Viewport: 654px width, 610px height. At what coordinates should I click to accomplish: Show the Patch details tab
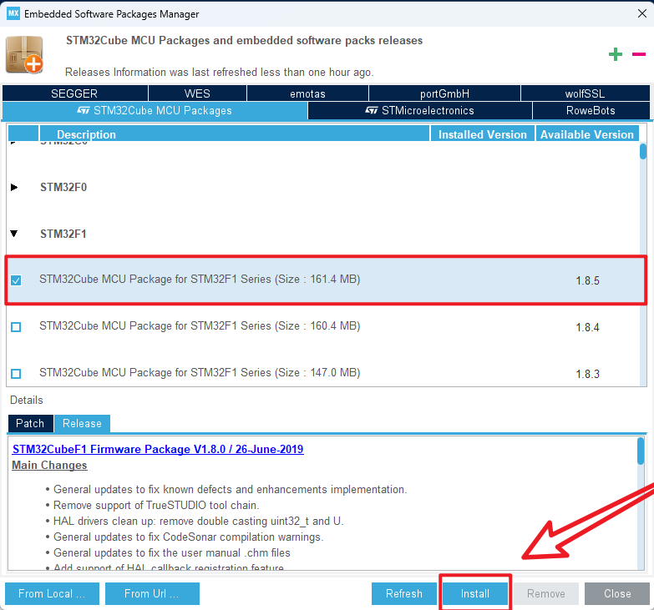[30, 423]
